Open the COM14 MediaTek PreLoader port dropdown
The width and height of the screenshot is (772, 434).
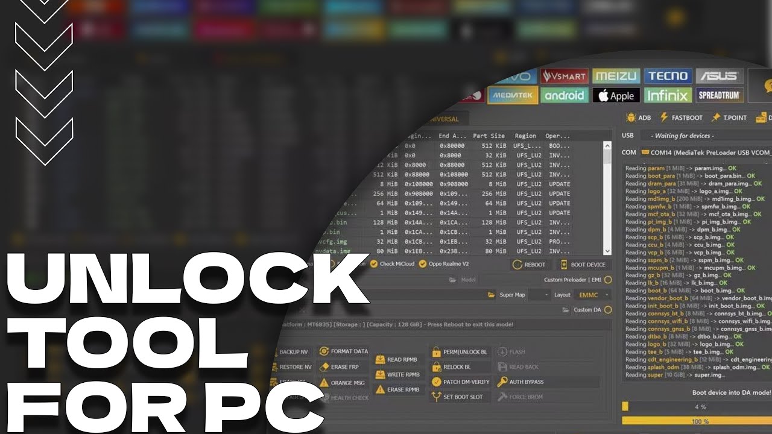[x=706, y=153]
